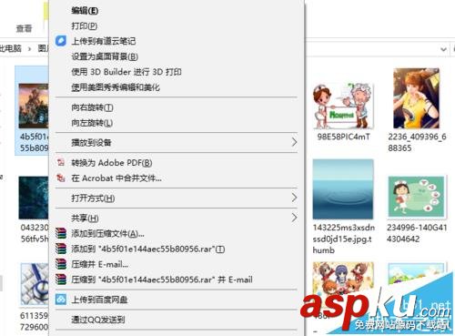Select the girl in yellow dress thumbnail

pos(416,98)
